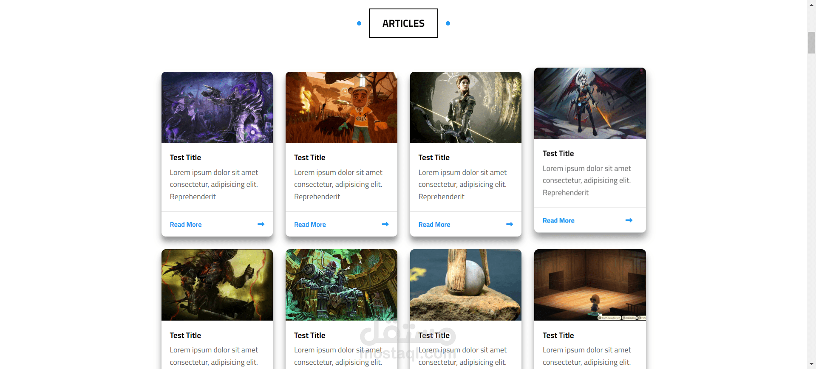816x369 pixels.
Task: Open the orange cartoon boy article image
Action: click(341, 107)
